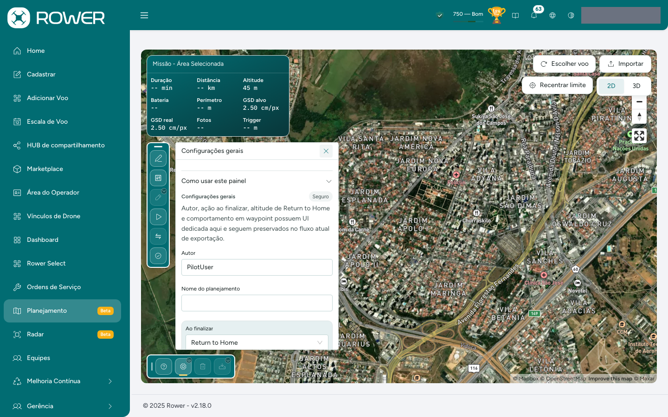This screenshot has height=417, width=668.
Task: Expand 'Como usar este painel' section
Action: 257,181
